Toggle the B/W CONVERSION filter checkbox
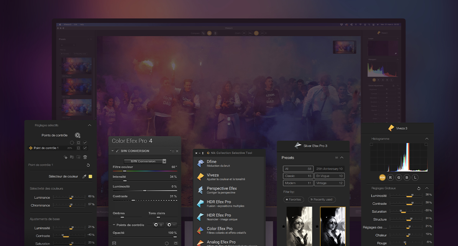The image size is (458, 246). click(117, 151)
